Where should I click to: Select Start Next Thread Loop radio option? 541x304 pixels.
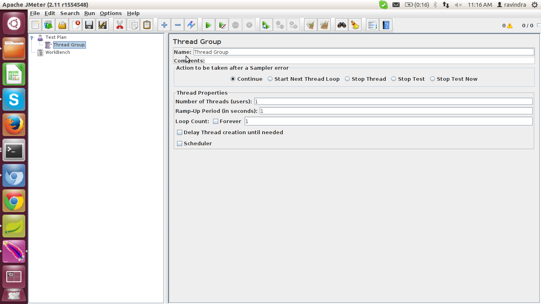(x=303, y=79)
